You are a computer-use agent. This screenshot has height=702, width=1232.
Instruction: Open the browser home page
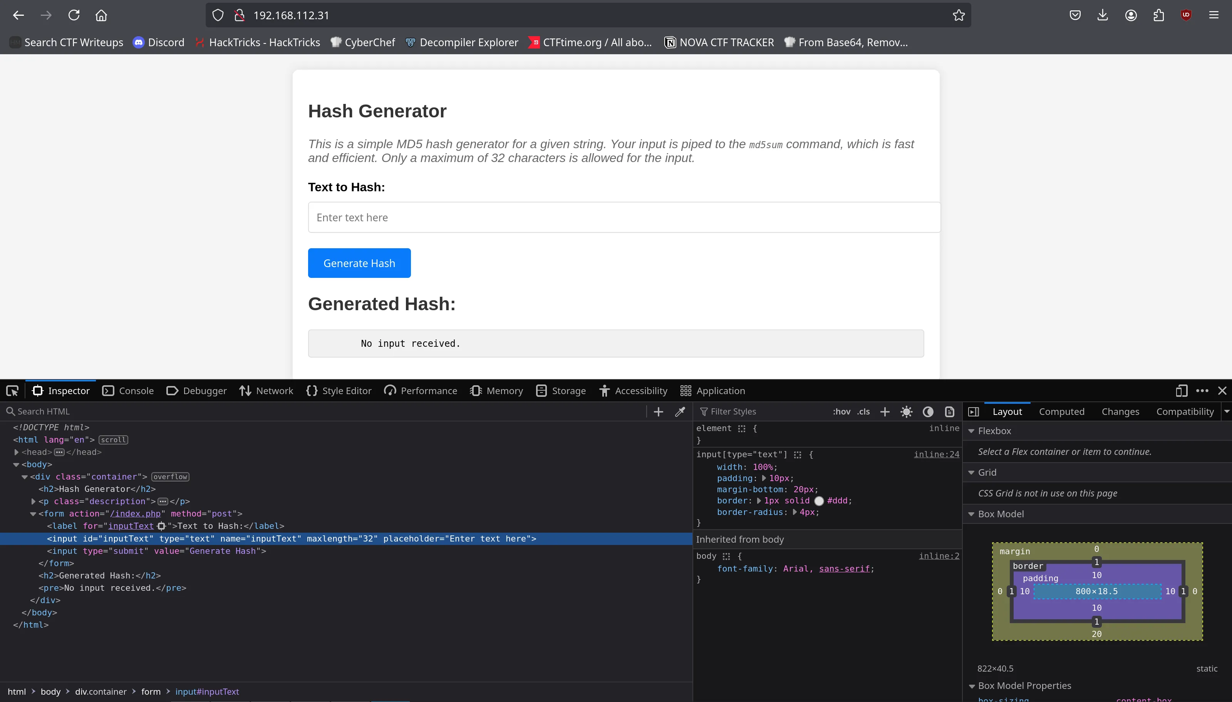(101, 15)
